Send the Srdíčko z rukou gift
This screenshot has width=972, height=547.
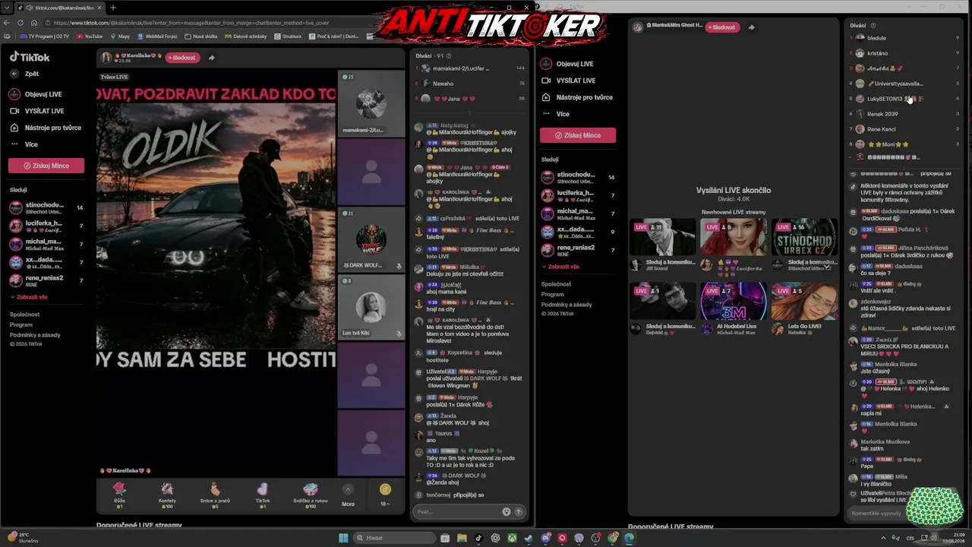point(311,493)
